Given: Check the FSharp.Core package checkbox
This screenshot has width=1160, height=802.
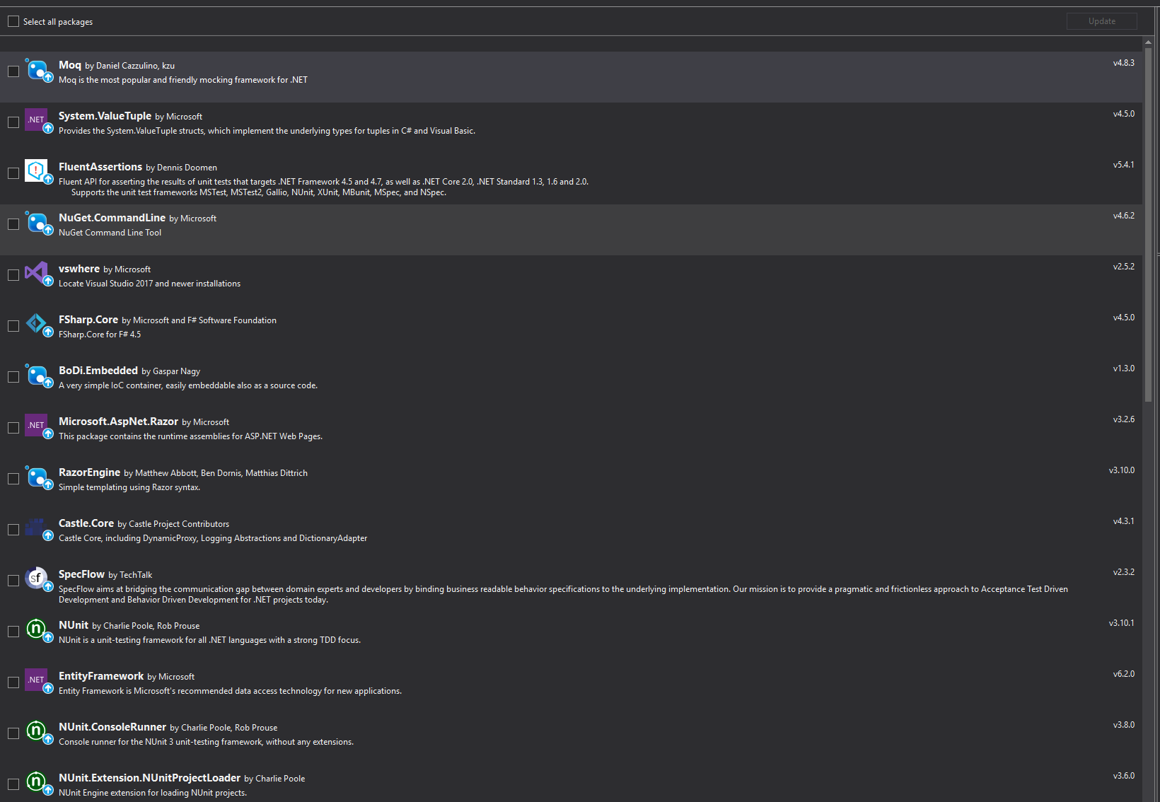Looking at the screenshot, I should click(13, 326).
